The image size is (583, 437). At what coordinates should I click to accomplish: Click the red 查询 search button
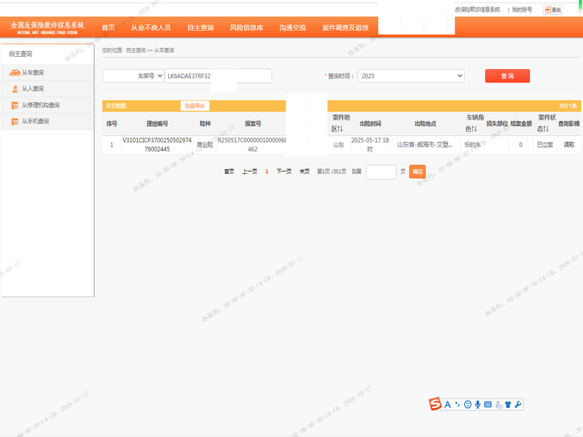coord(507,76)
